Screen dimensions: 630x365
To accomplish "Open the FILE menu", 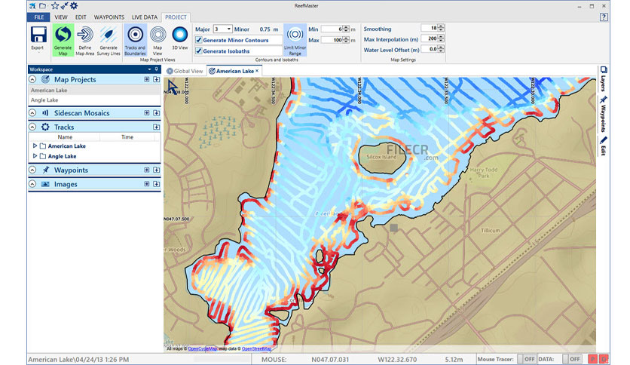I will (39, 17).
